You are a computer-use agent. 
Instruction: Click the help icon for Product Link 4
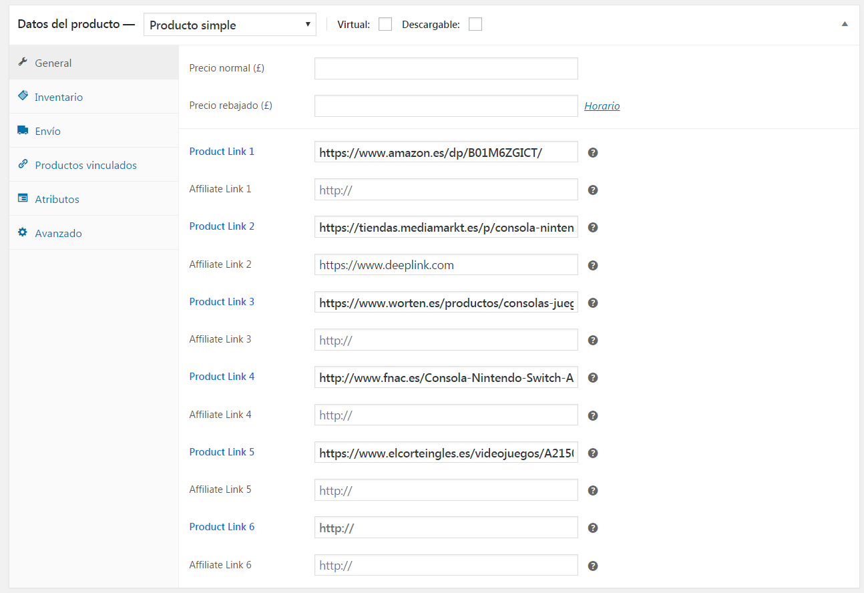(592, 377)
